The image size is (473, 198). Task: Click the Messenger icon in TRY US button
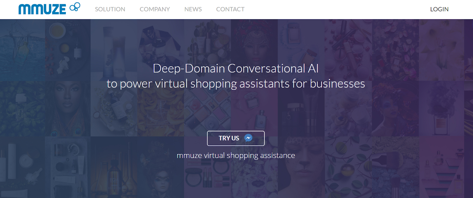coord(248,138)
